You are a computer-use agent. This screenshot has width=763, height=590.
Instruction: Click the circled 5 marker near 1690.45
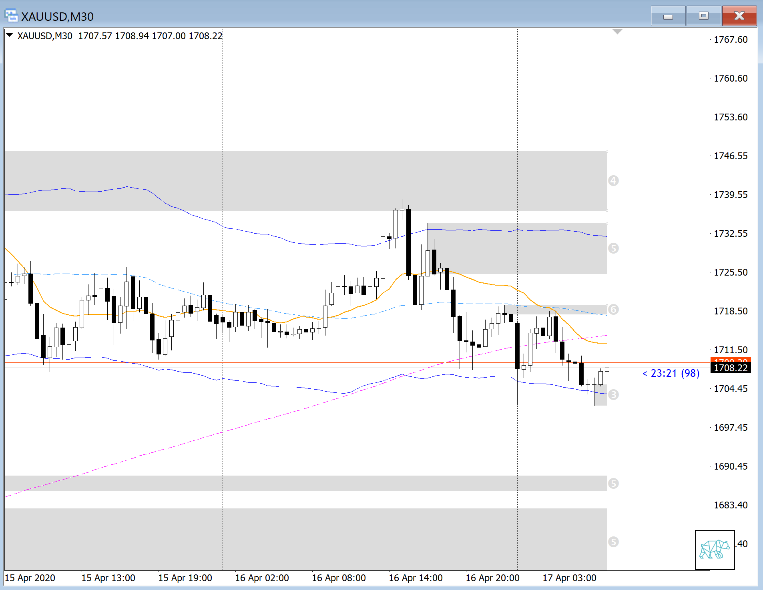click(613, 484)
